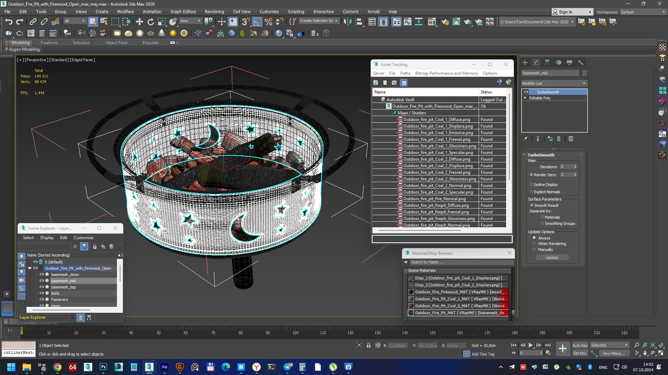
Task: Toggle the Angle Snap icon
Action: 257,22
